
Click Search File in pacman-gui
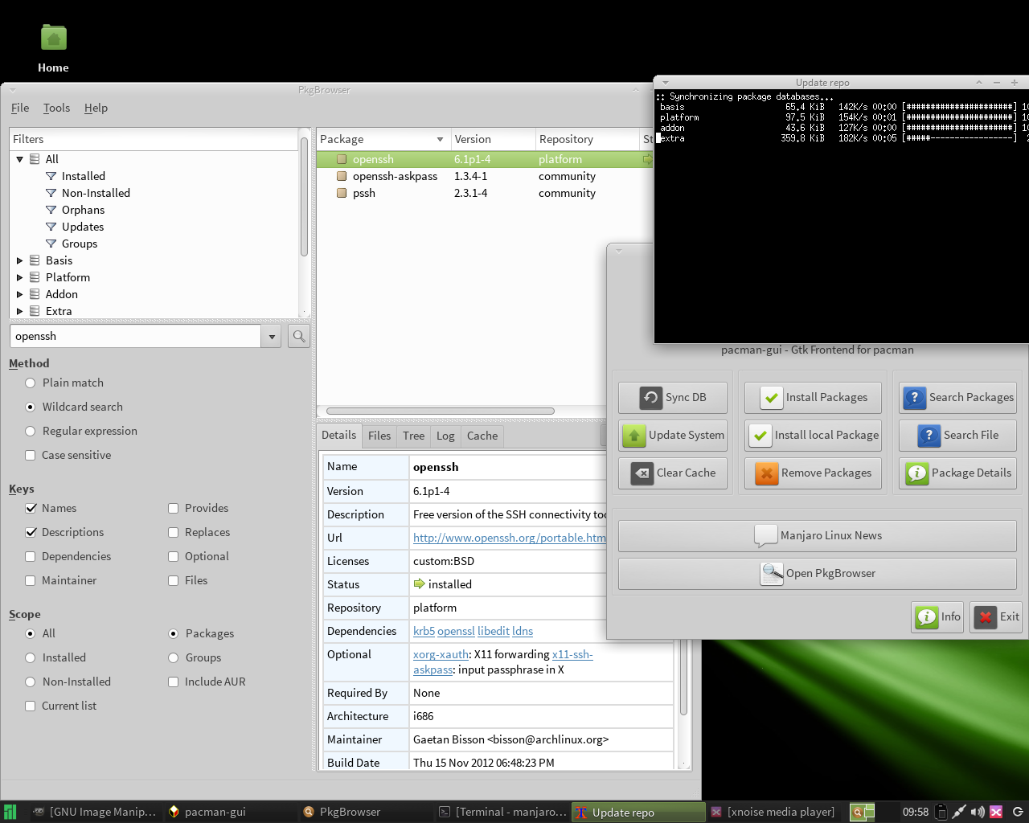point(958,435)
